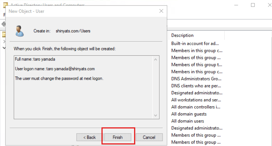Screen dimensions: 272x146
Task: Go back with the < Back button
Action: coord(90,137)
